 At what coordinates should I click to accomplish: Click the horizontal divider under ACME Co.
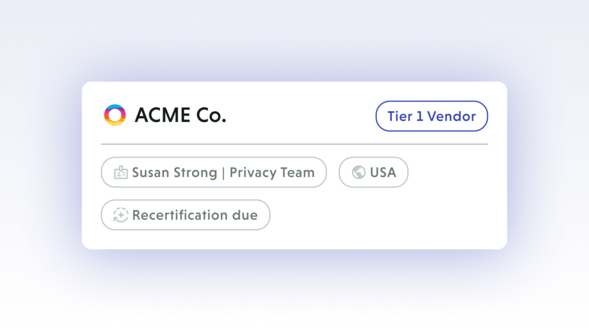(294, 144)
